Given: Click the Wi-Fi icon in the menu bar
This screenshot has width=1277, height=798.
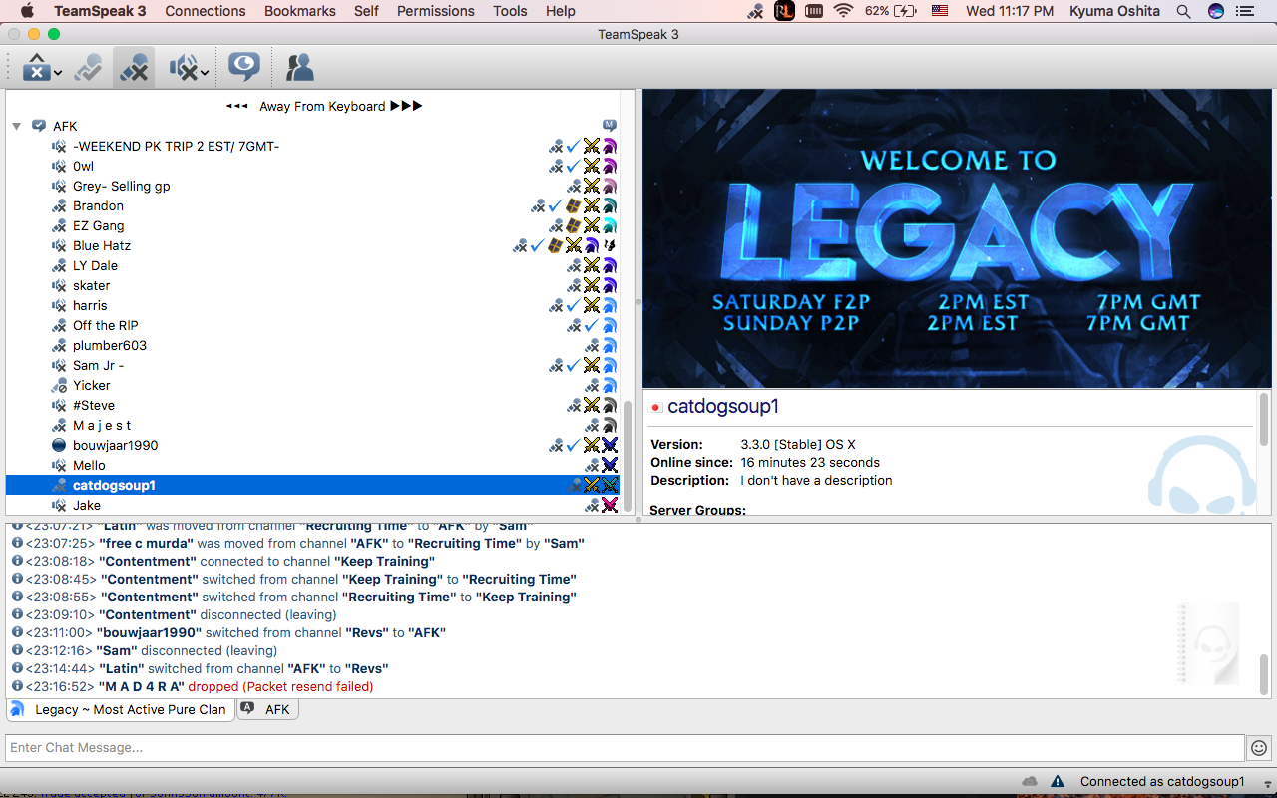Looking at the screenshot, I should (844, 11).
